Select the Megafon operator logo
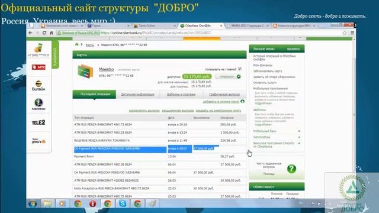 point(38,104)
